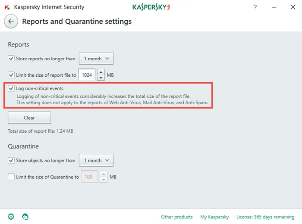This screenshot has width=302, height=224.
Task: Open the quarantine storage period dropdown
Action: [x=96, y=160]
